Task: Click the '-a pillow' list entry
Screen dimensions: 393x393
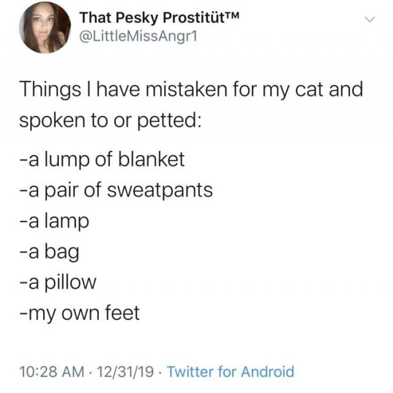Action: pos(58,283)
